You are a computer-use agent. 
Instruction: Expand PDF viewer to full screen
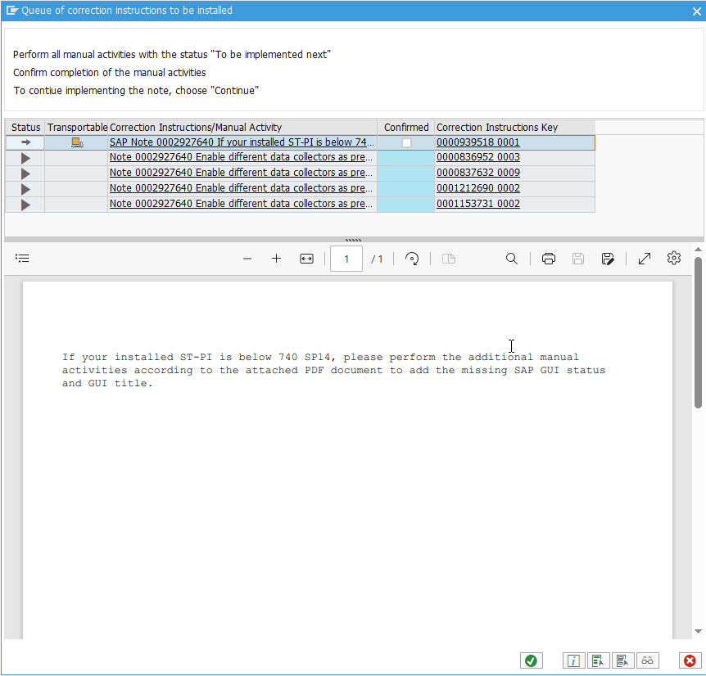click(645, 259)
